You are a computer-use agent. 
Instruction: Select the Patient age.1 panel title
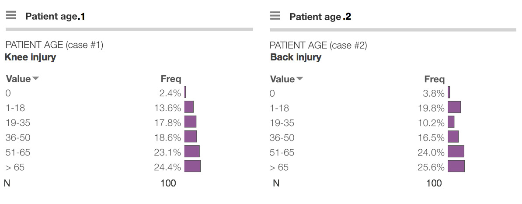tap(55, 17)
